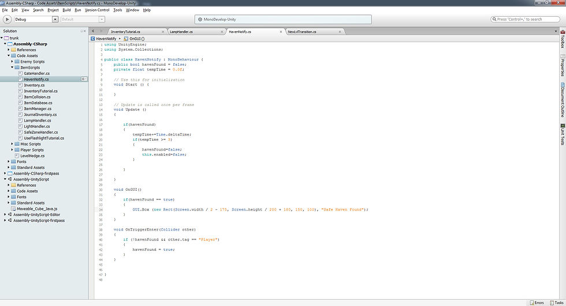The height and width of the screenshot is (306, 566).
Task: Expand the Misc Scripts folder
Action: point(12,144)
